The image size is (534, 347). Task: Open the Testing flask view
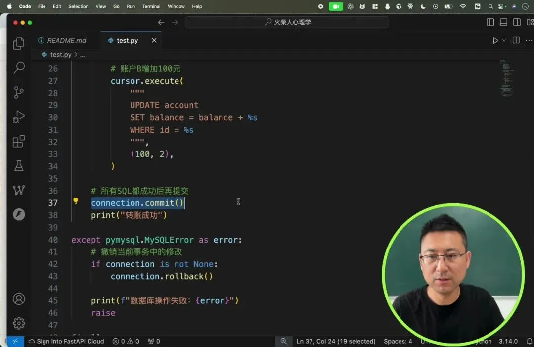(x=19, y=166)
